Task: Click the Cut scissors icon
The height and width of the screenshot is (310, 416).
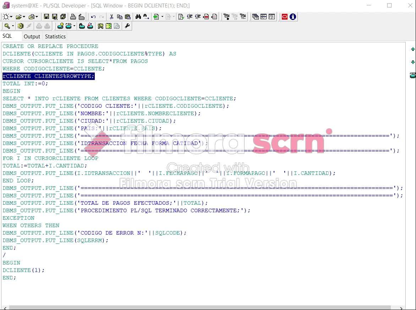Action: coord(111,17)
